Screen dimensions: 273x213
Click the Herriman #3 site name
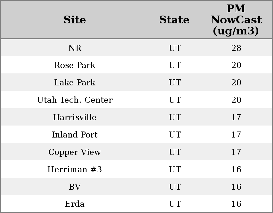pos(75,170)
